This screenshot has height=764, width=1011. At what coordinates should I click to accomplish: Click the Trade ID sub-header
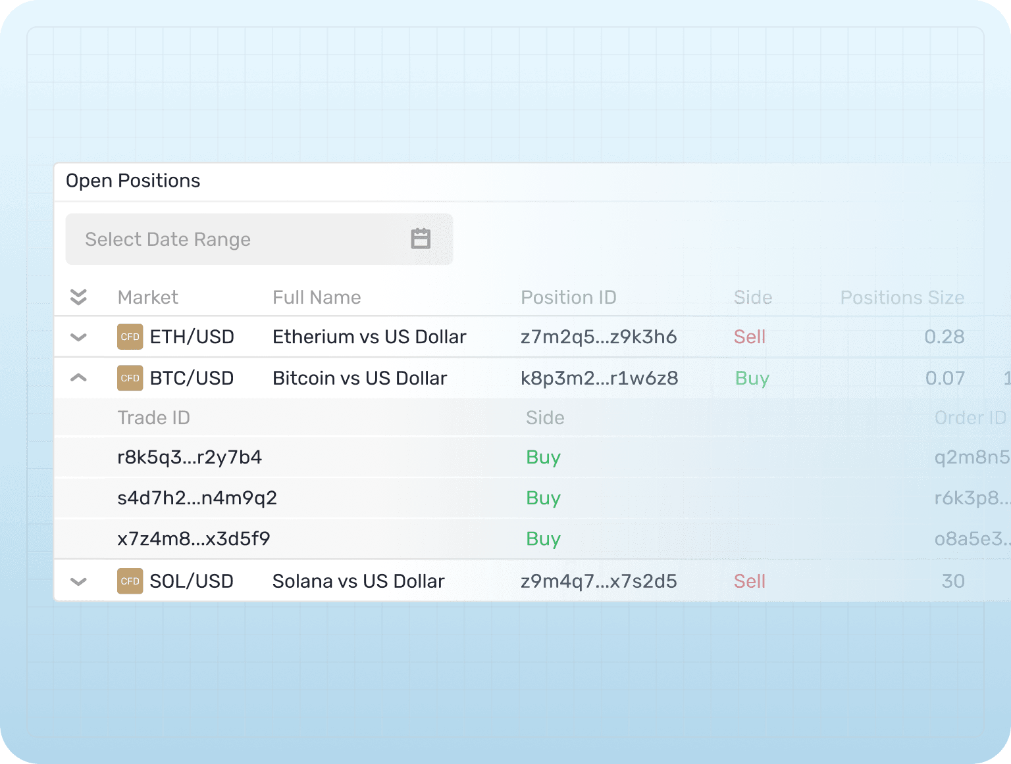click(x=153, y=418)
